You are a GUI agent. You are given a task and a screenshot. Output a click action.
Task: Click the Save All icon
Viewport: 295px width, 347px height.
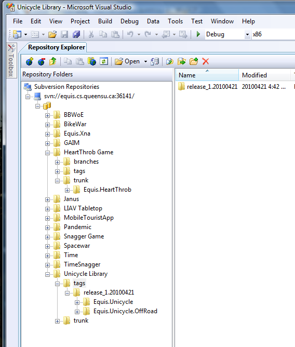[76, 34]
